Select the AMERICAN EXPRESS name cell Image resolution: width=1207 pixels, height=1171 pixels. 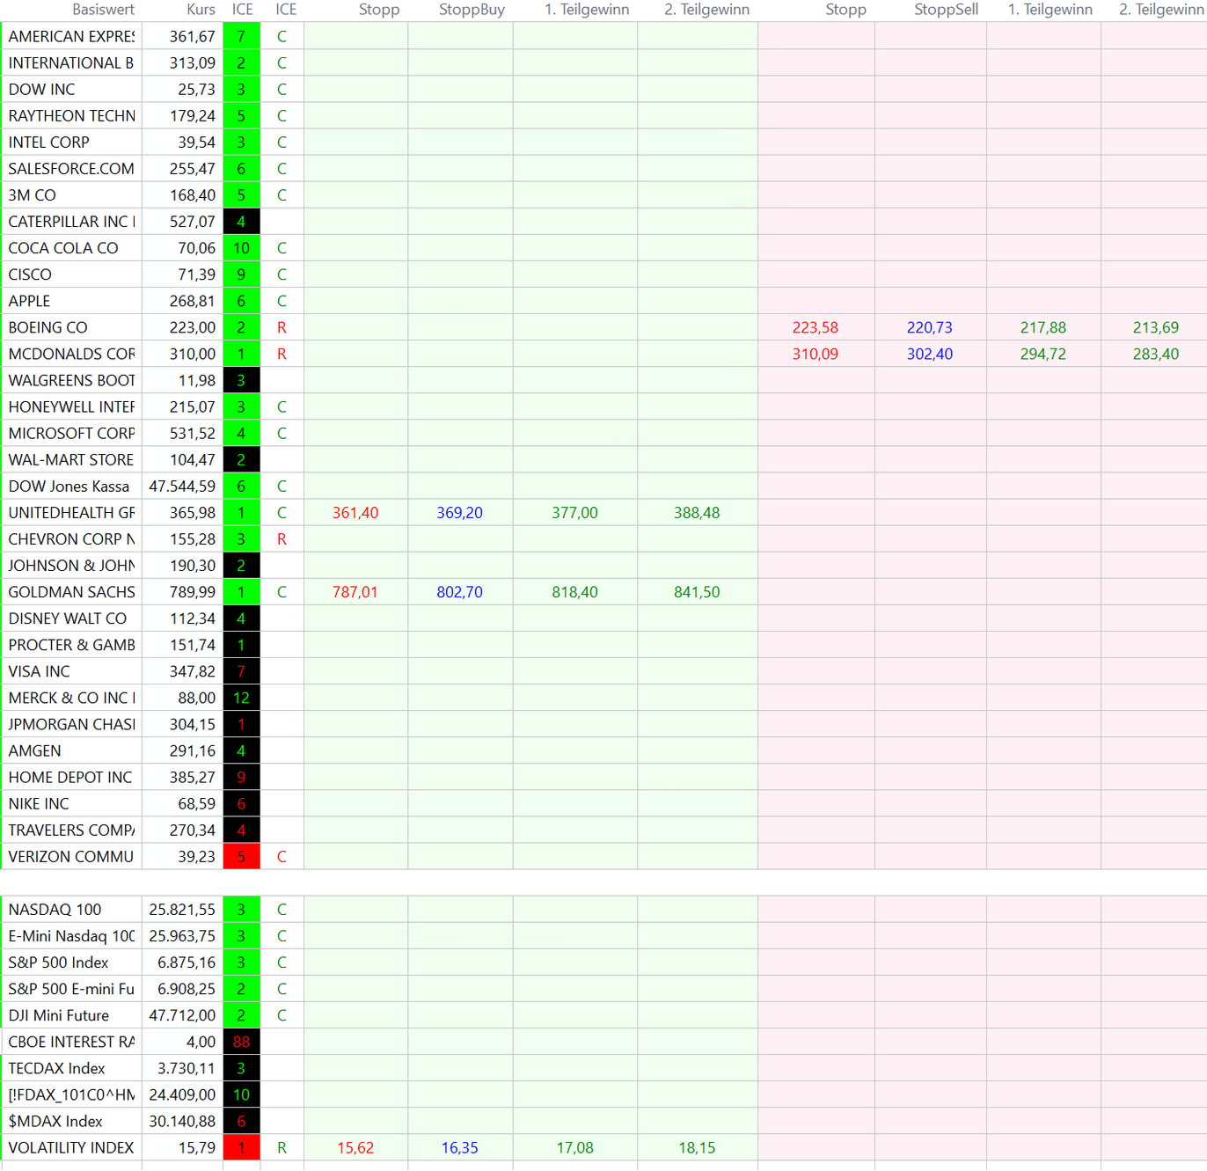pyautogui.click(x=71, y=37)
